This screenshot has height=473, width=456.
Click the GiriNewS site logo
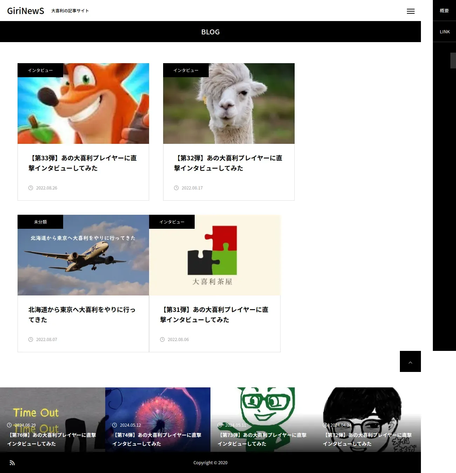pos(26,11)
